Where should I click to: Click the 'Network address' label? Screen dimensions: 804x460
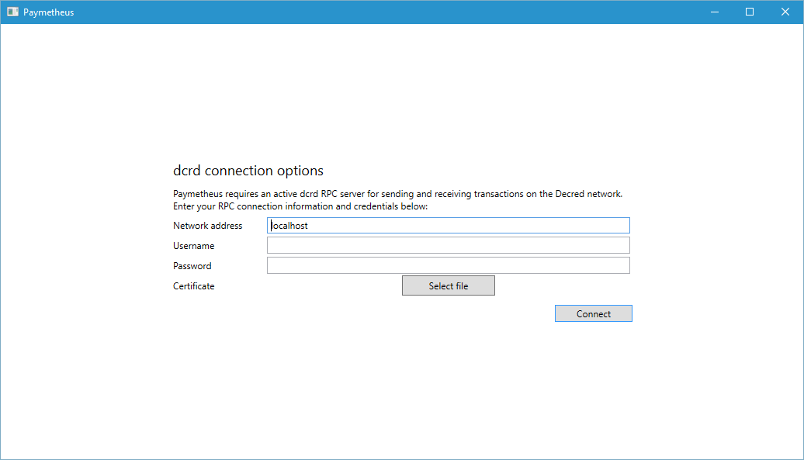coord(208,226)
